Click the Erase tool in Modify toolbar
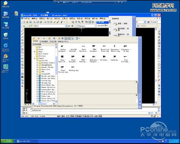 [159, 31]
